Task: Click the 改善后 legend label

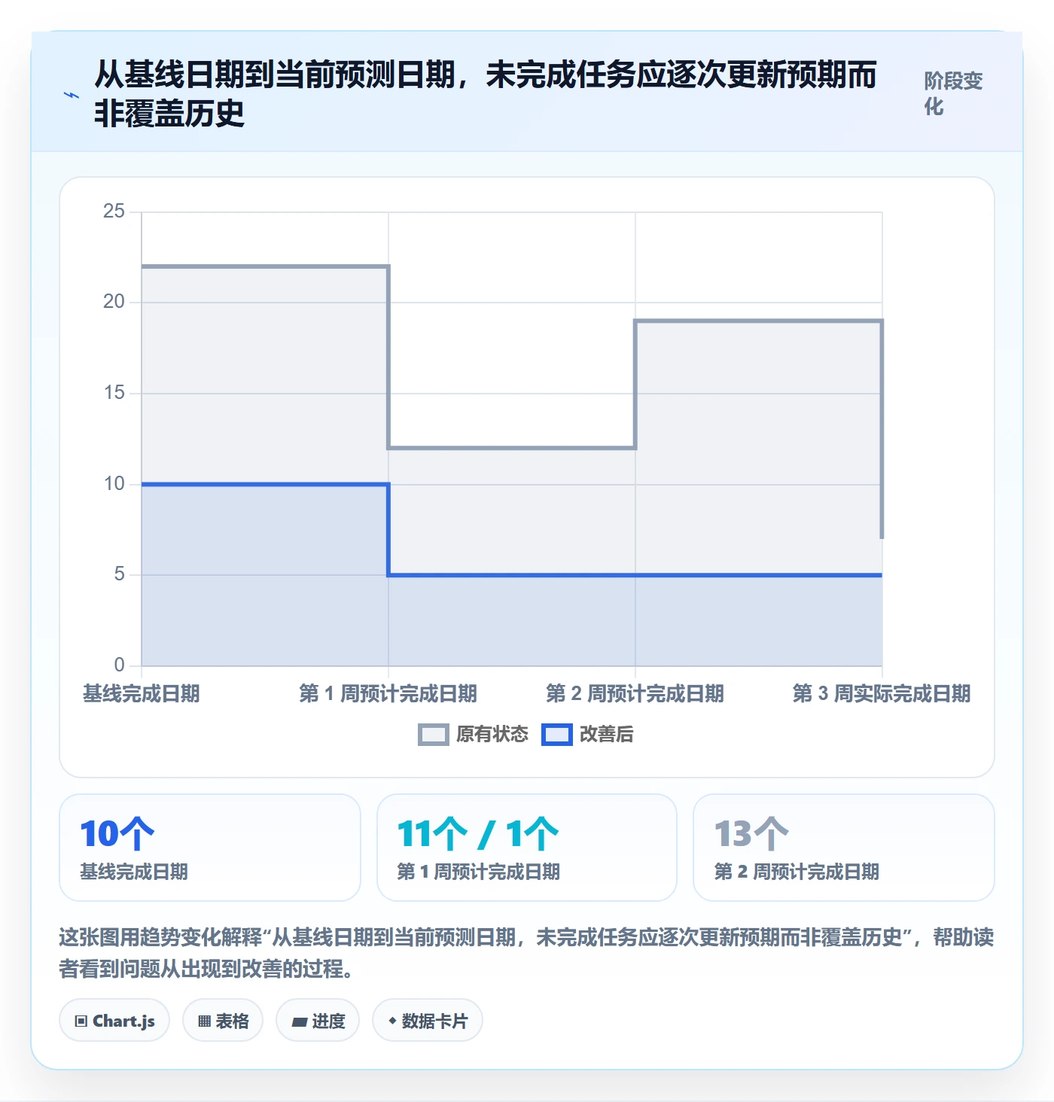Action: (x=607, y=735)
